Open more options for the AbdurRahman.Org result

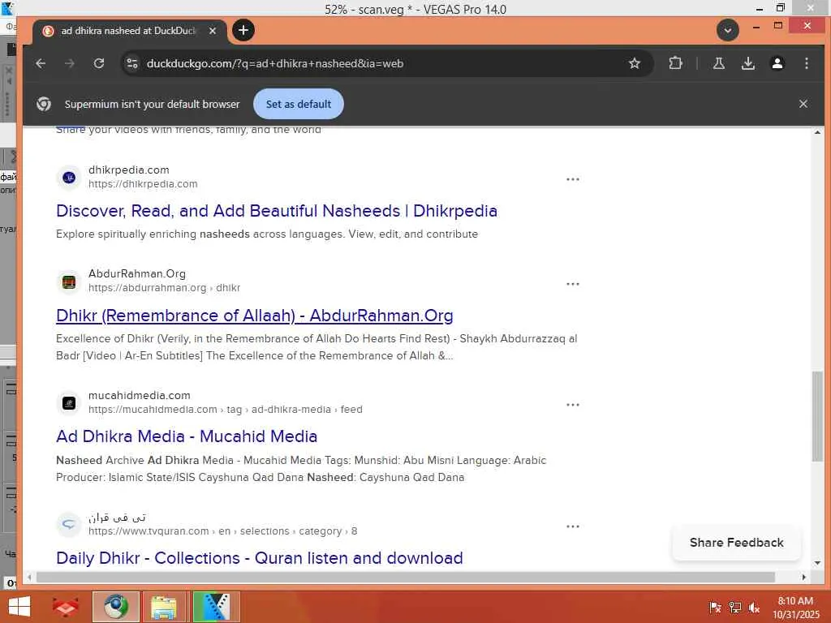tap(572, 284)
